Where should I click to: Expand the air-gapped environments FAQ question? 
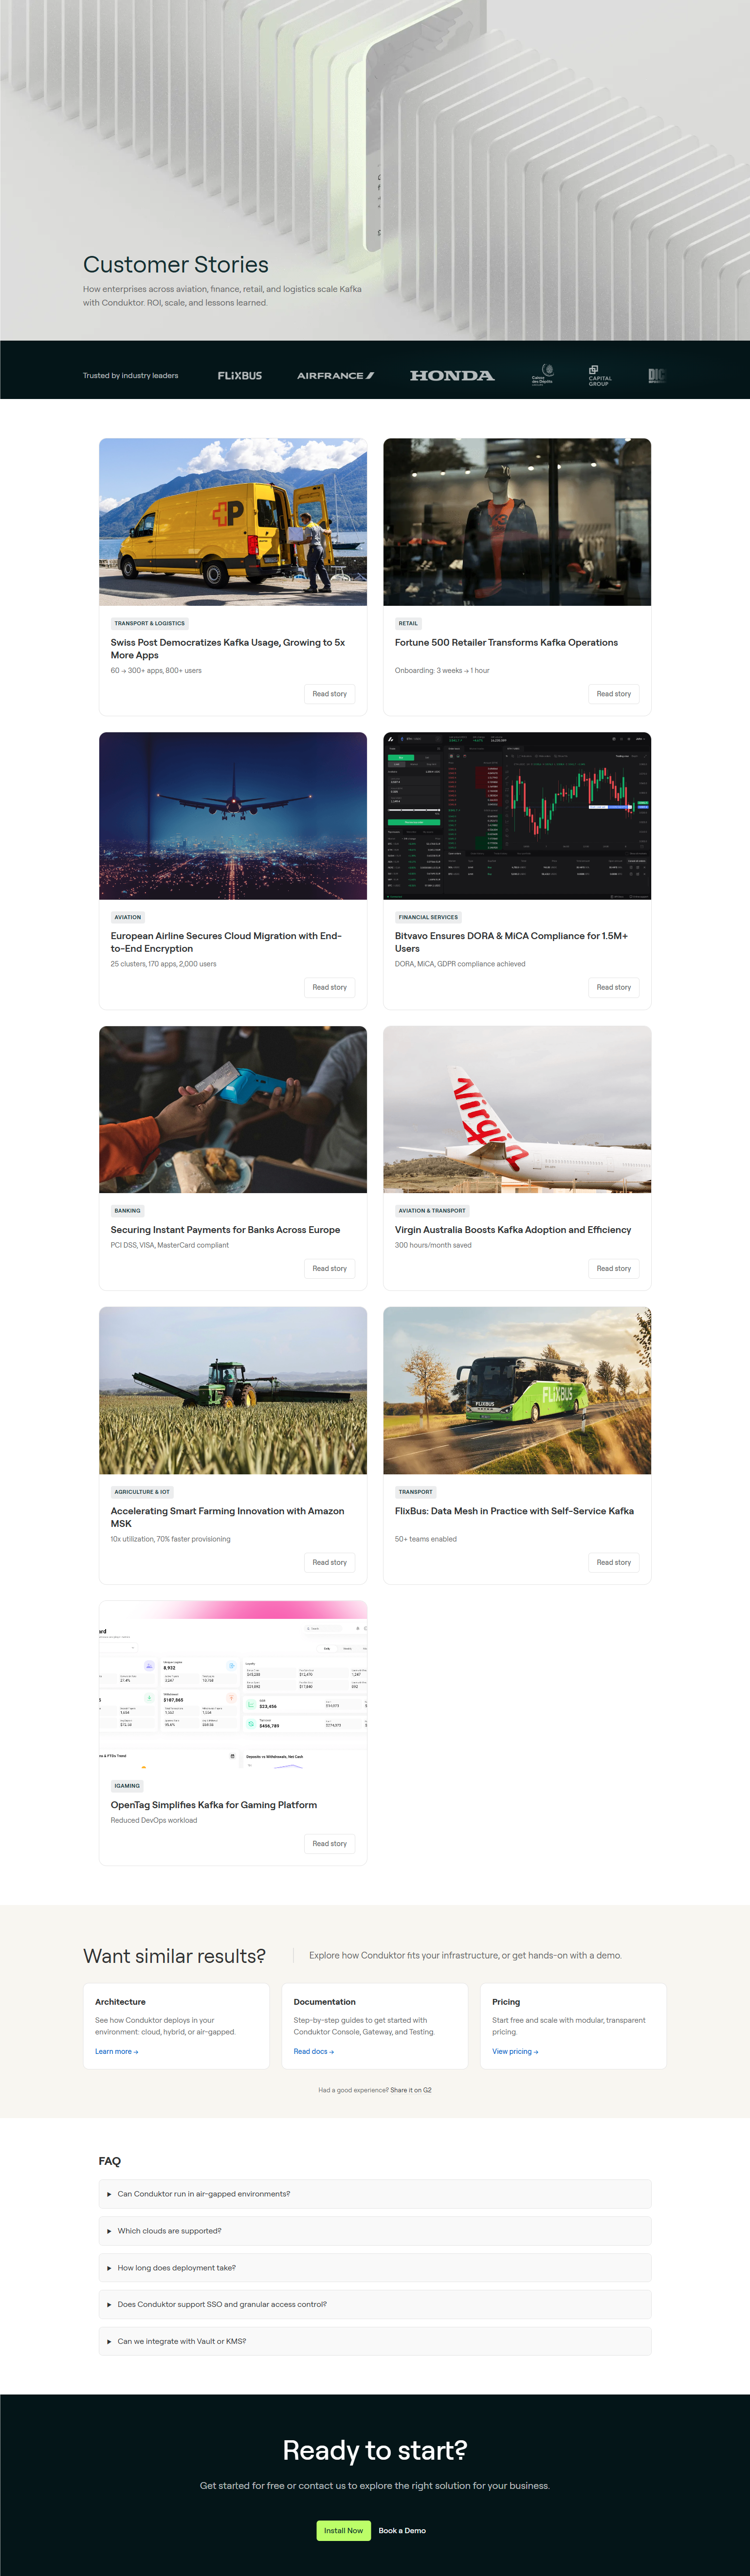coord(375,2193)
